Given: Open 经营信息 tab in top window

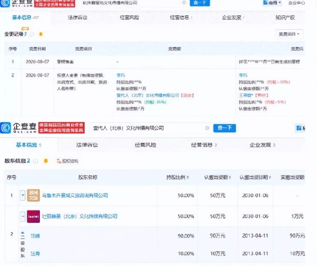Looking at the screenshot, I should [x=181, y=18].
